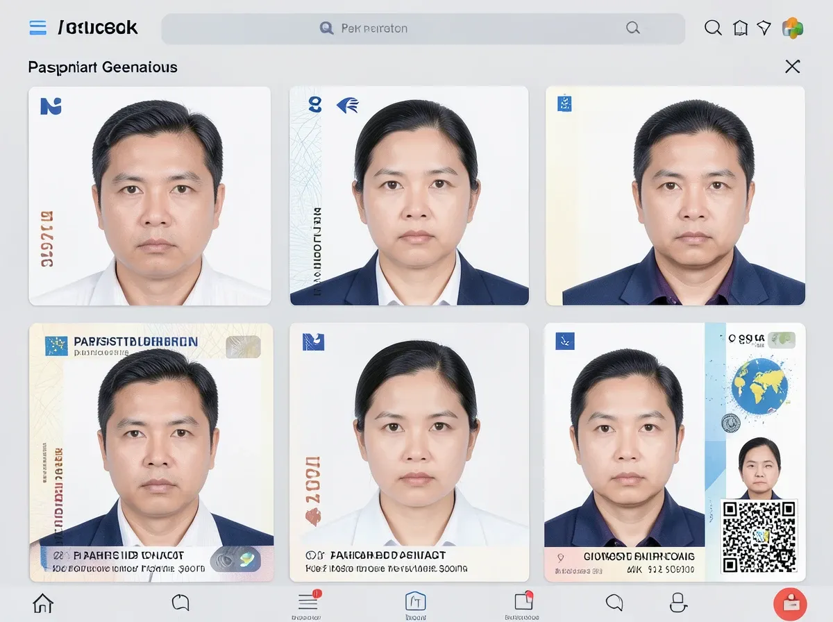Screen dimensions: 833x622
Task: Click the magnifier icon beside Pak peireton text
Action: pos(326,28)
